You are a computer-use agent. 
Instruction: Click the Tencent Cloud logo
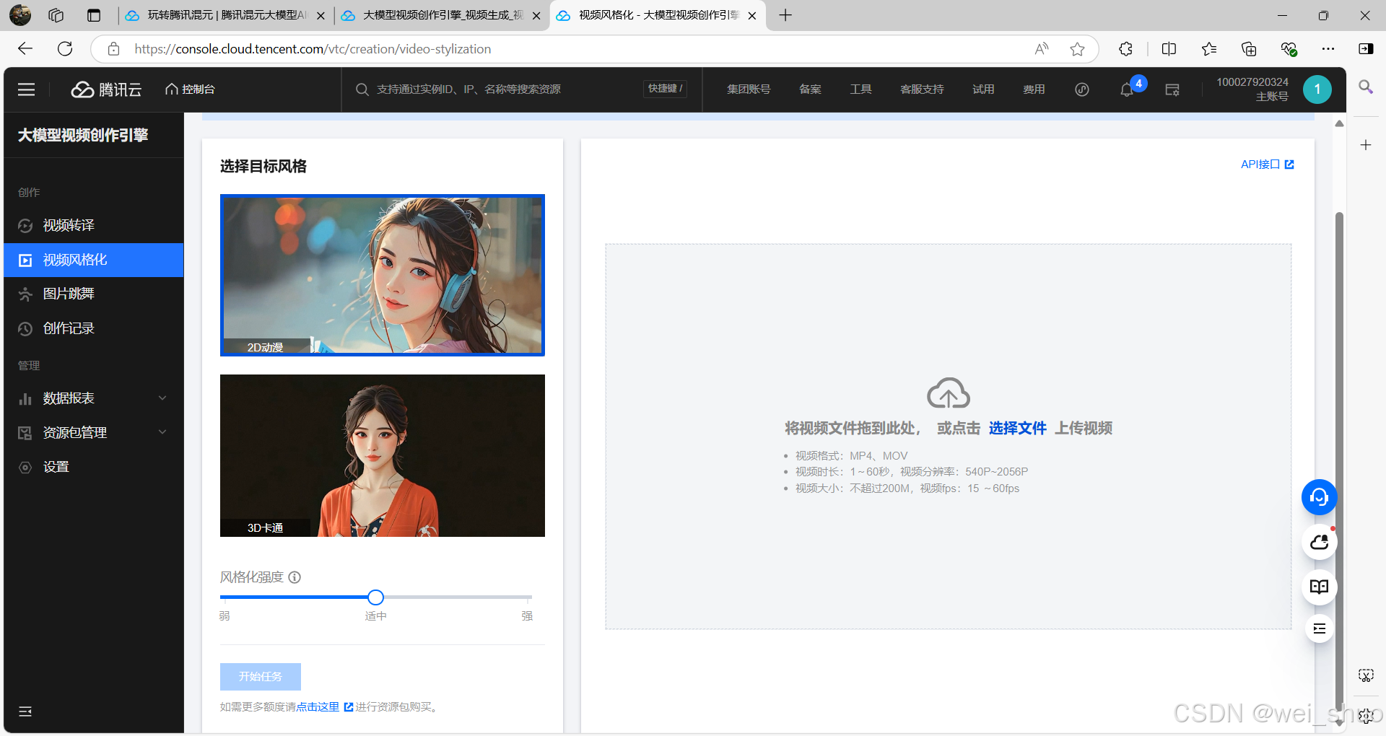[x=106, y=89]
